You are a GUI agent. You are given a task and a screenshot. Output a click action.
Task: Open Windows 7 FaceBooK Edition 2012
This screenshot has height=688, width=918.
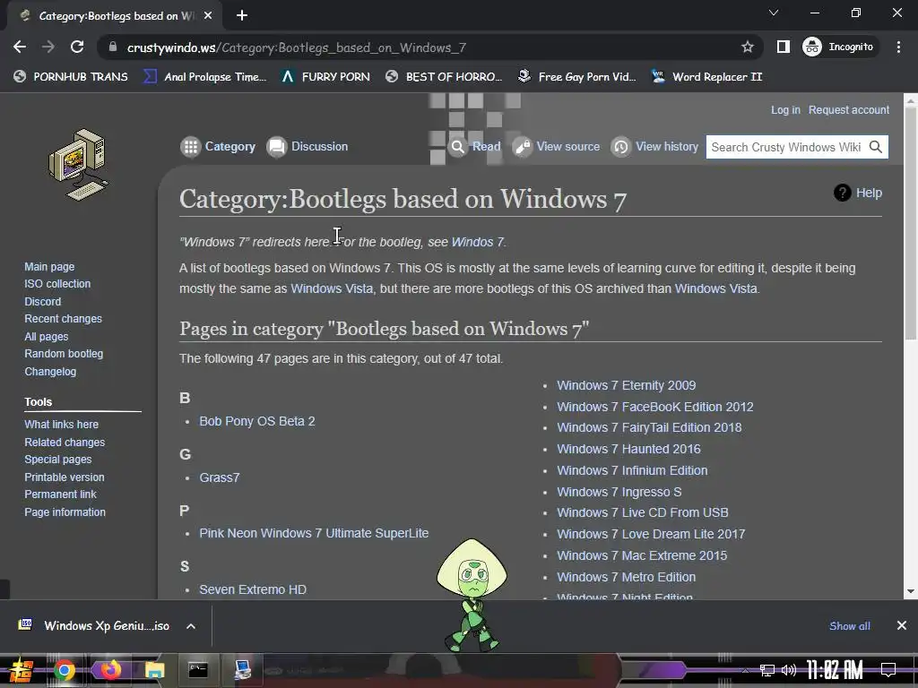(x=655, y=407)
